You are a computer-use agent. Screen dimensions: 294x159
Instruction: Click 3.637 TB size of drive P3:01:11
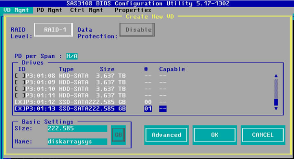(111, 96)
